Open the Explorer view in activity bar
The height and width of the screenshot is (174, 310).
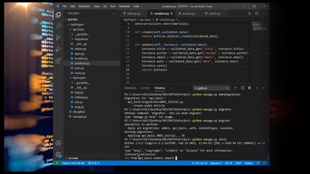58,14
